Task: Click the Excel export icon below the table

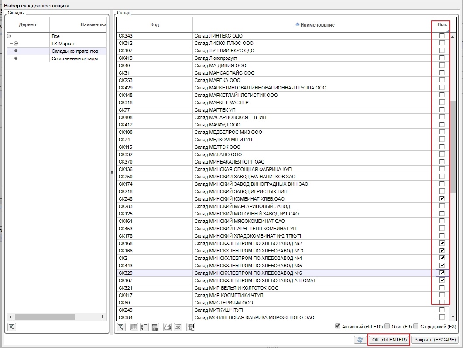Action: tap(178, 327)
